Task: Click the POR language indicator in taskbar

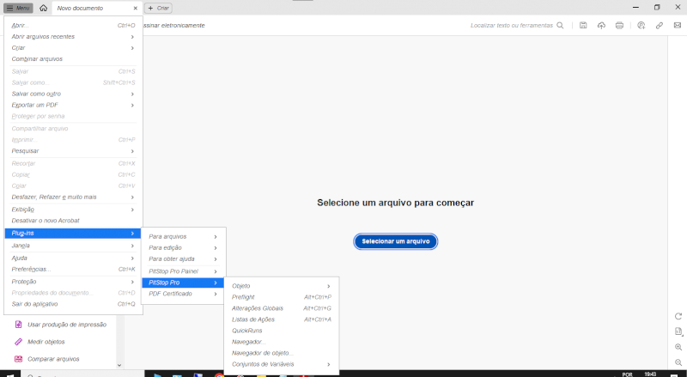Action: 627,374
